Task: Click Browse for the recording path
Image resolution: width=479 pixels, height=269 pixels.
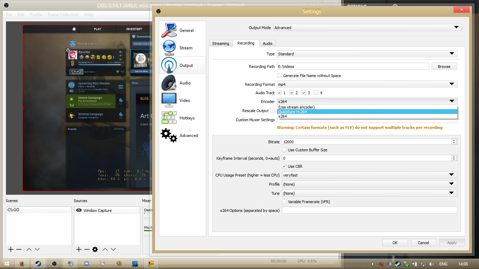Action: coord(444,67)
